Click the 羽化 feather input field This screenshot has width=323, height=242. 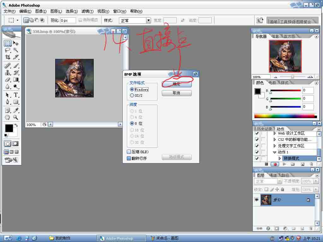[x=68, y=20]
